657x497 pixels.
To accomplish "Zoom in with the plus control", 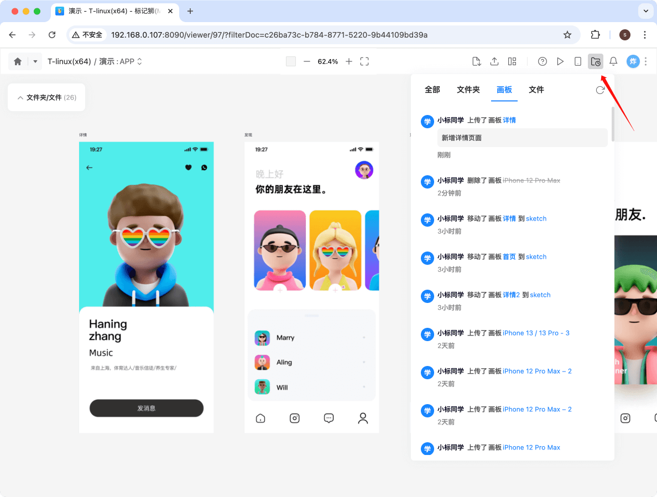I will pyautogui.click(x=349, y=61).
